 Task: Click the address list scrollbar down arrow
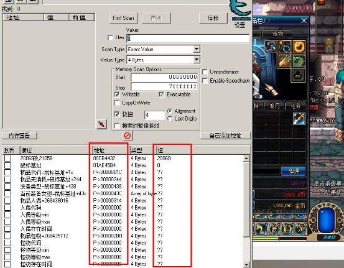point(246,265)
